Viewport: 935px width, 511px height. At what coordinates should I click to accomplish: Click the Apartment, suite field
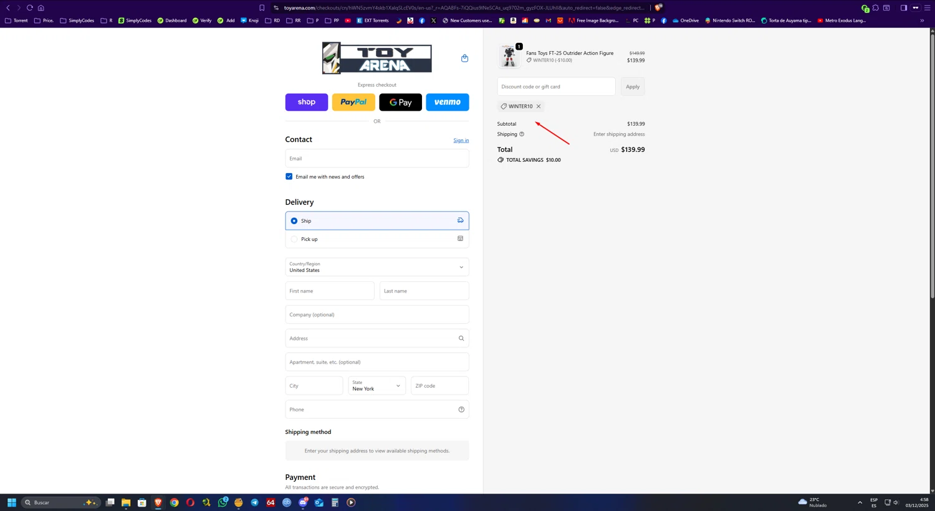tap(377, 362)
